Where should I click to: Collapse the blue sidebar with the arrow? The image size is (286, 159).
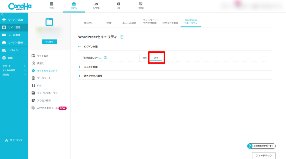point(2,15)
